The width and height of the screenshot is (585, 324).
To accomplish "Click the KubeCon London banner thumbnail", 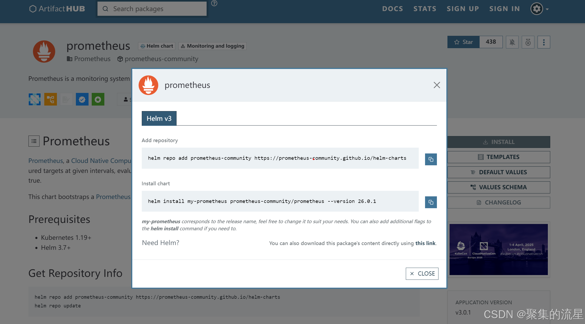I will (498, 249).
